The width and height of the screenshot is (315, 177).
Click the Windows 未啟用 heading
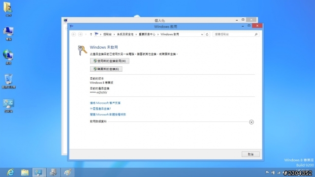tap(104, 47)
